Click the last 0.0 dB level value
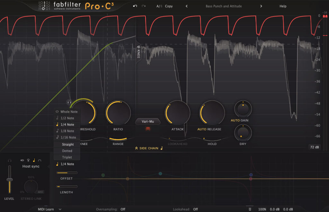The width and height of the screenshot is (329, 212). click(x=288, y=209)
